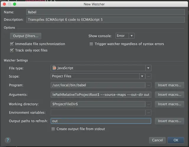Browse Working directory ellipsis button

point(149,104)
